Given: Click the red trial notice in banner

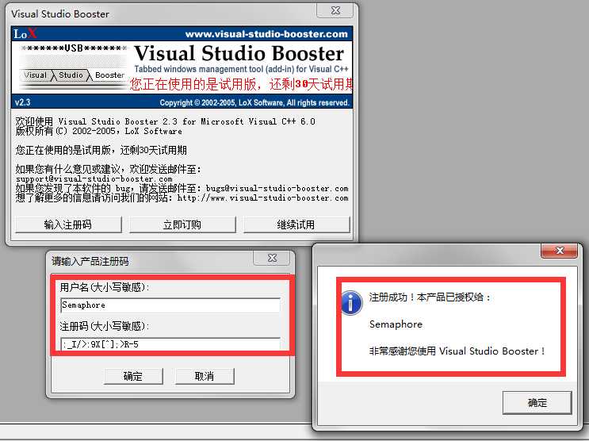Looking at the screenshot, I should 241,84.
